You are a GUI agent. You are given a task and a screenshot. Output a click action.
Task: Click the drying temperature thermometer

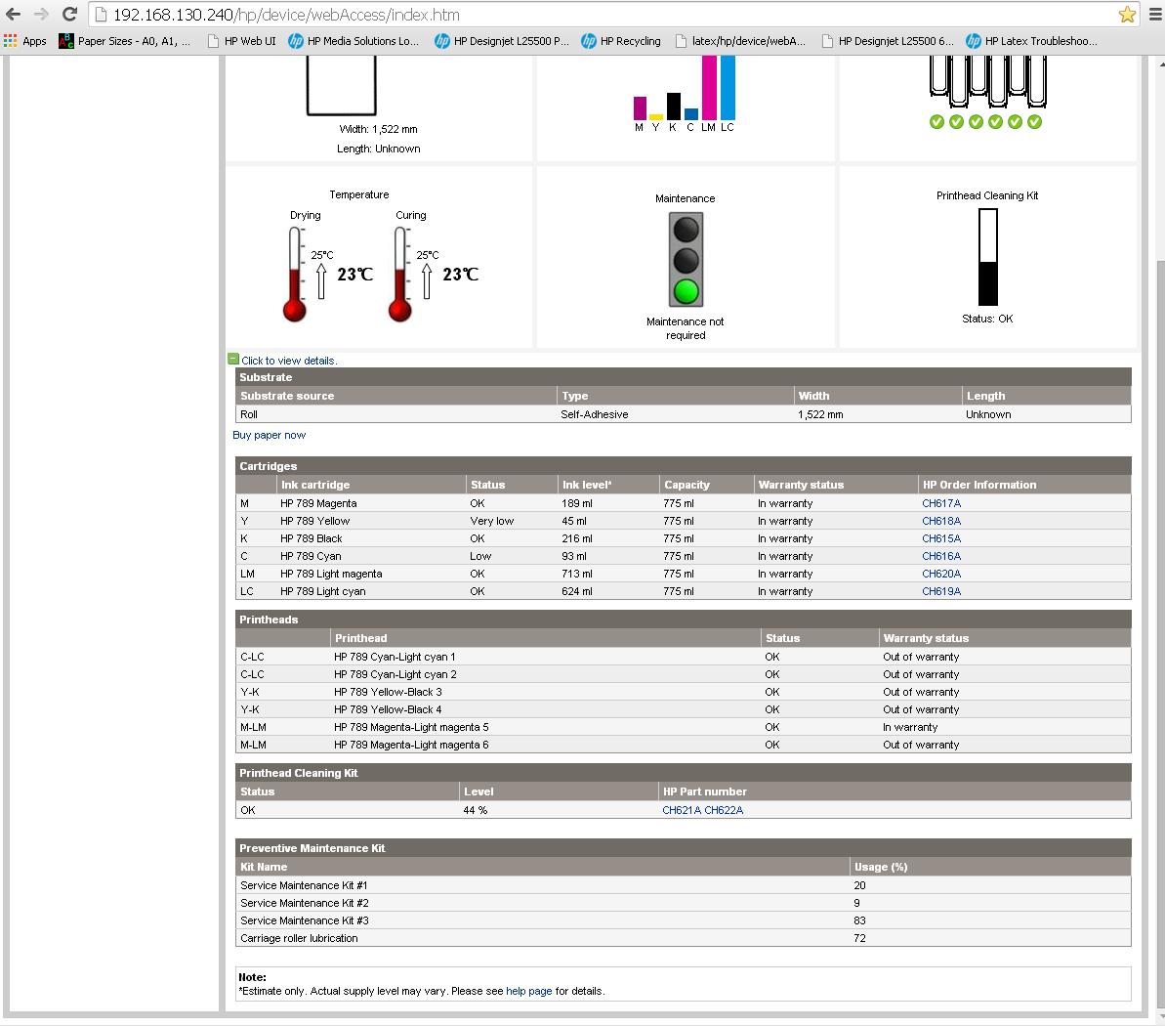coord(295,275)
